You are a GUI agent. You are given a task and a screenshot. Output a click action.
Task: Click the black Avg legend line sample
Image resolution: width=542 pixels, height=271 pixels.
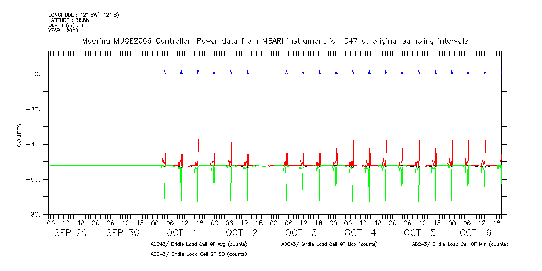(x=127, y=244)
